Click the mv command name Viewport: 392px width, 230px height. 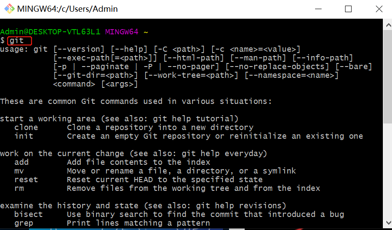coord(19,171)
